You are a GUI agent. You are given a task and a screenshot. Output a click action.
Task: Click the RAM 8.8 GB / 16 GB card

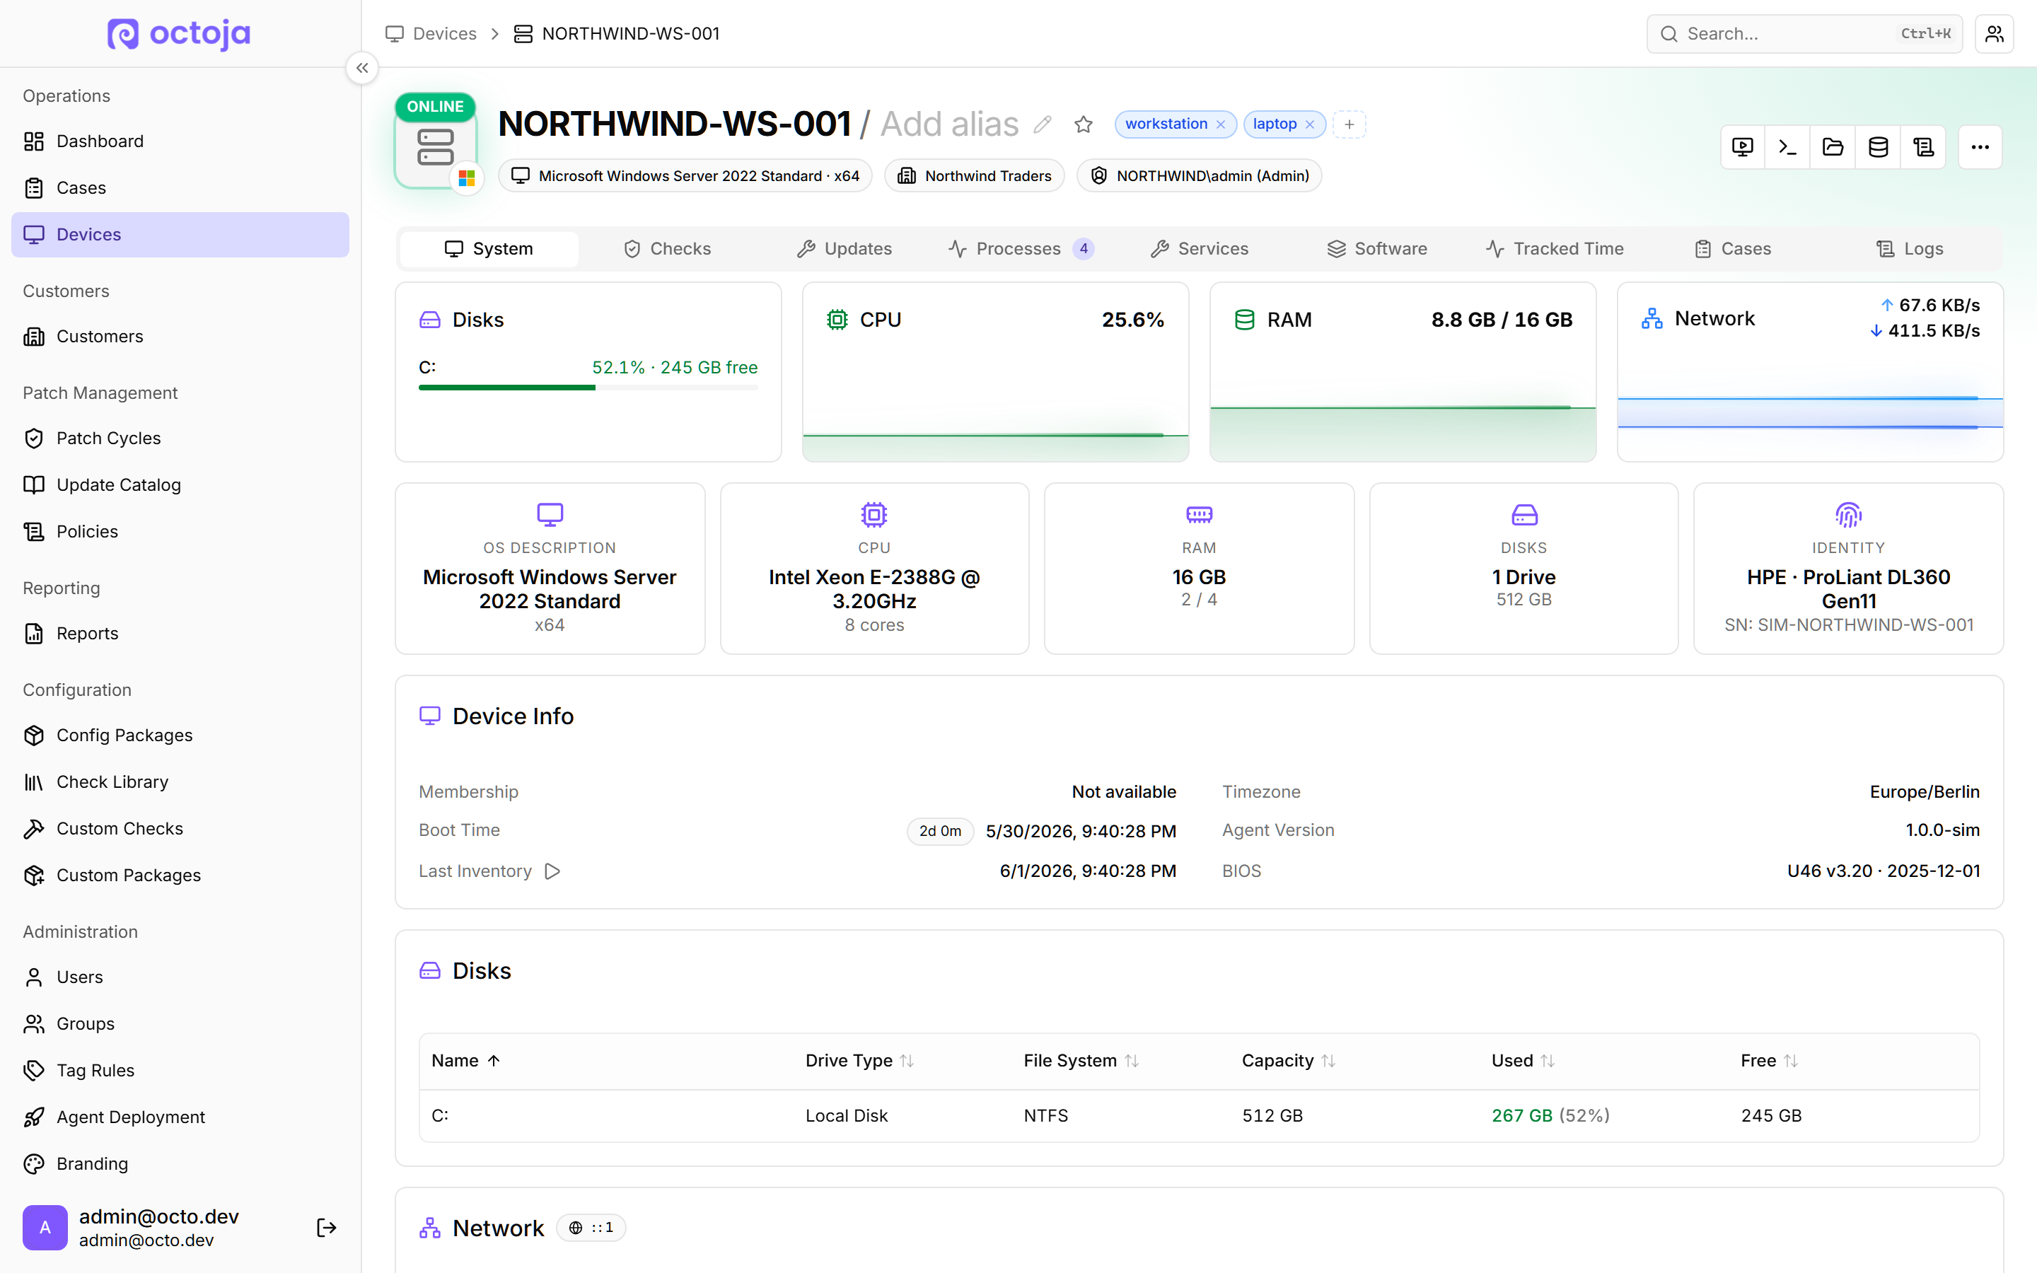coord(1403,372)
